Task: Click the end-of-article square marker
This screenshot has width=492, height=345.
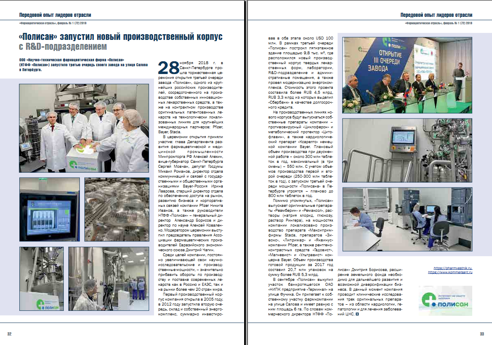Action: (357, 314)
